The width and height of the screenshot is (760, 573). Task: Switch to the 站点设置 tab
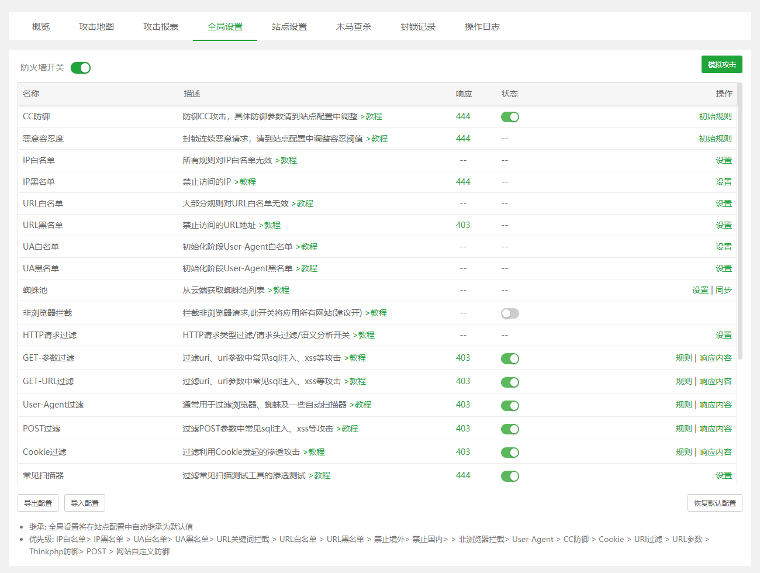click(x=289, y=27)
